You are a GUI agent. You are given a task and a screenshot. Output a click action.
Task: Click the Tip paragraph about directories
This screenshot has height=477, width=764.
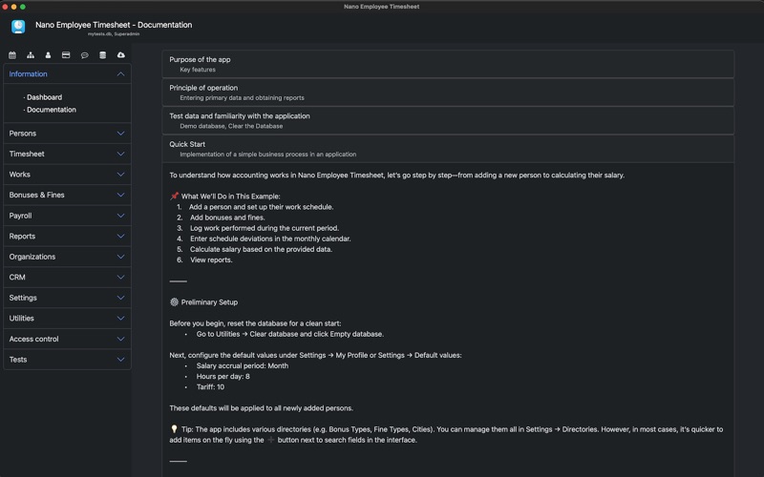(446, 435)
